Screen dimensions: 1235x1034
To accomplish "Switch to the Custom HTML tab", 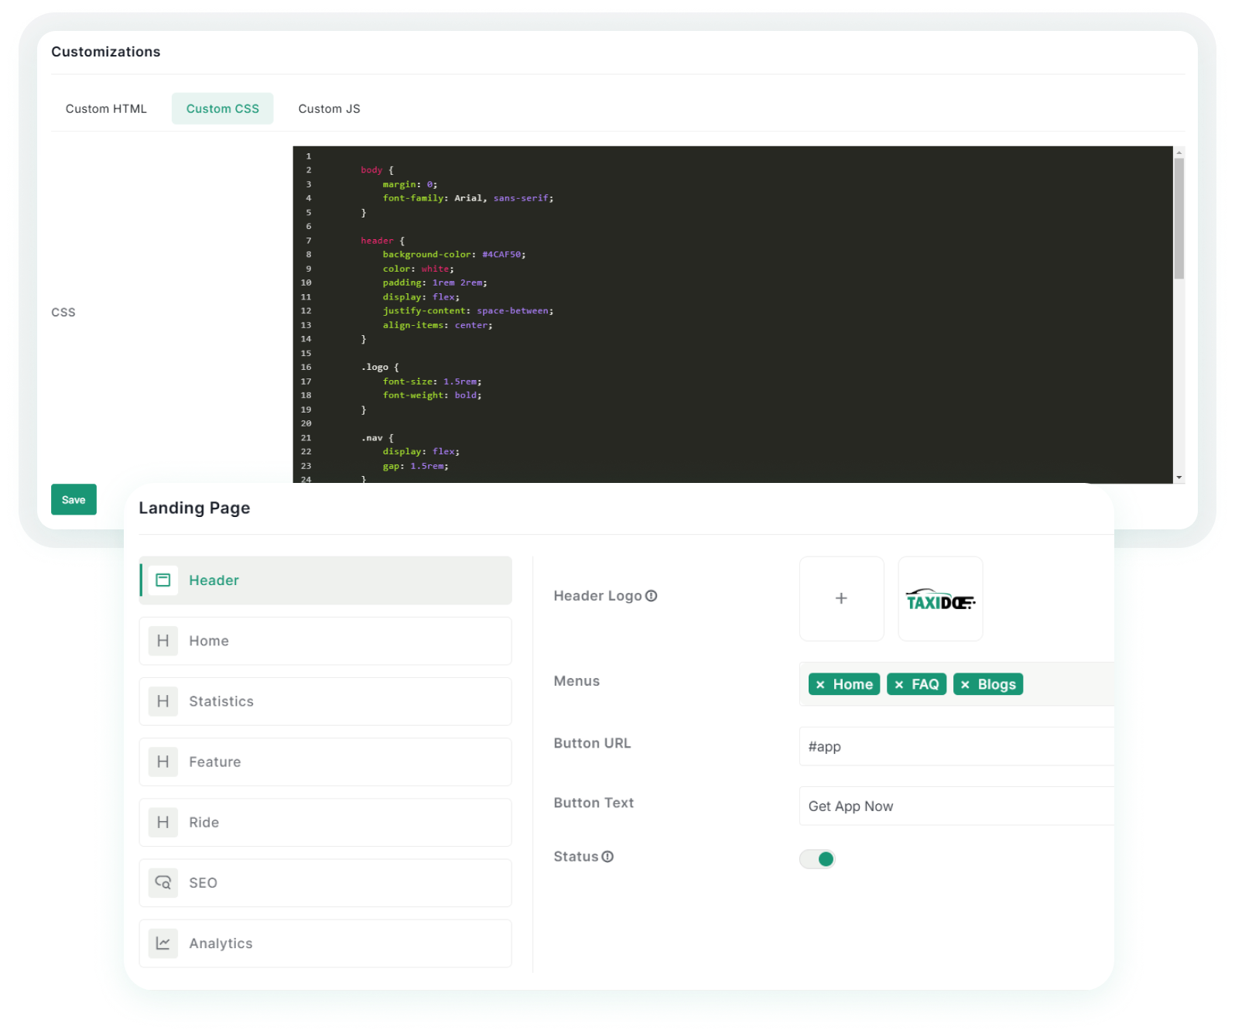I will pos(106,109).
